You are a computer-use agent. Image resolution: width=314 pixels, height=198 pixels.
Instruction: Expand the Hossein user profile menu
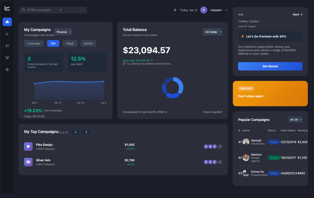[226, 10]
